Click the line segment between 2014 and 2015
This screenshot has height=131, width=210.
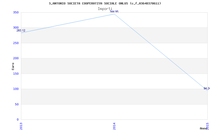tap(161, 52)
